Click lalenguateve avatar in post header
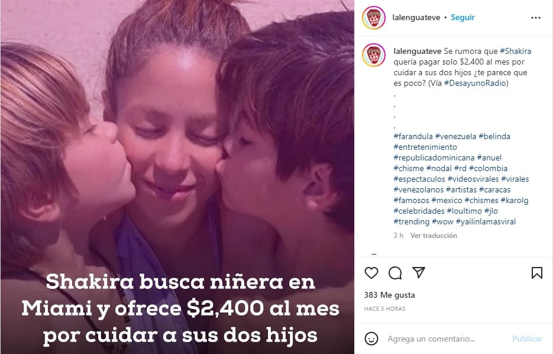 point(374,18)
